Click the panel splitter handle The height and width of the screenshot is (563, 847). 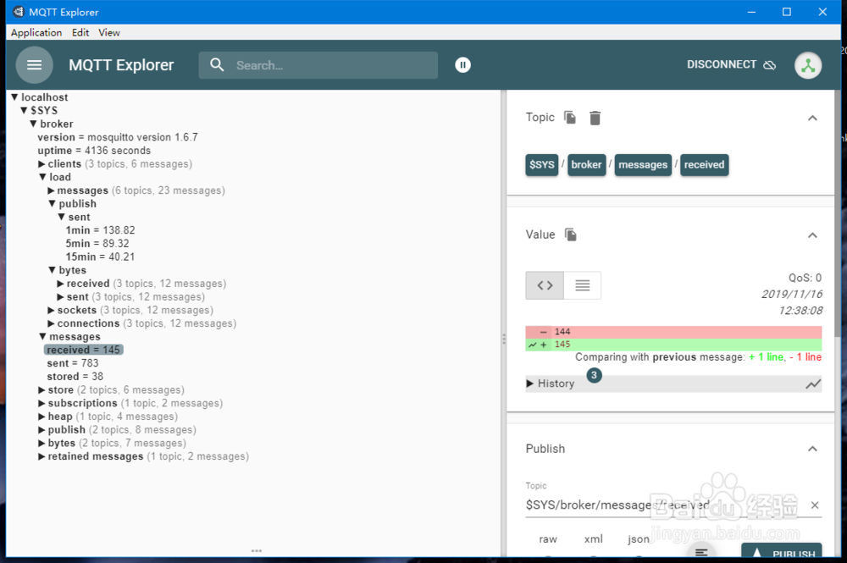click(503, 339)
